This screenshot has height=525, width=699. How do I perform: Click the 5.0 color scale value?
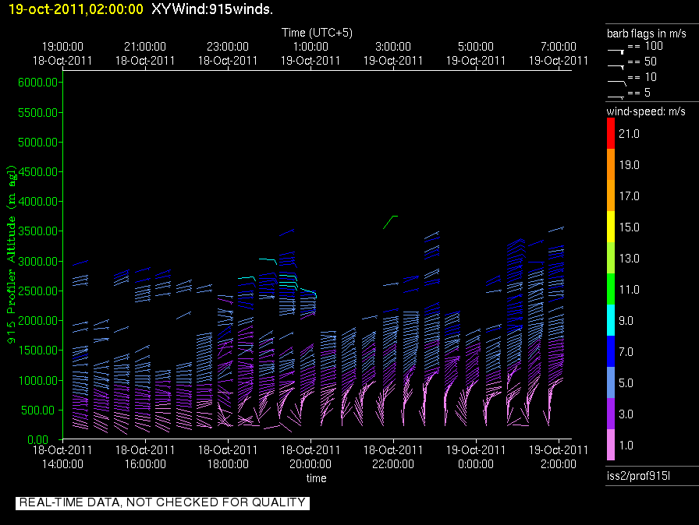point(626,383)
